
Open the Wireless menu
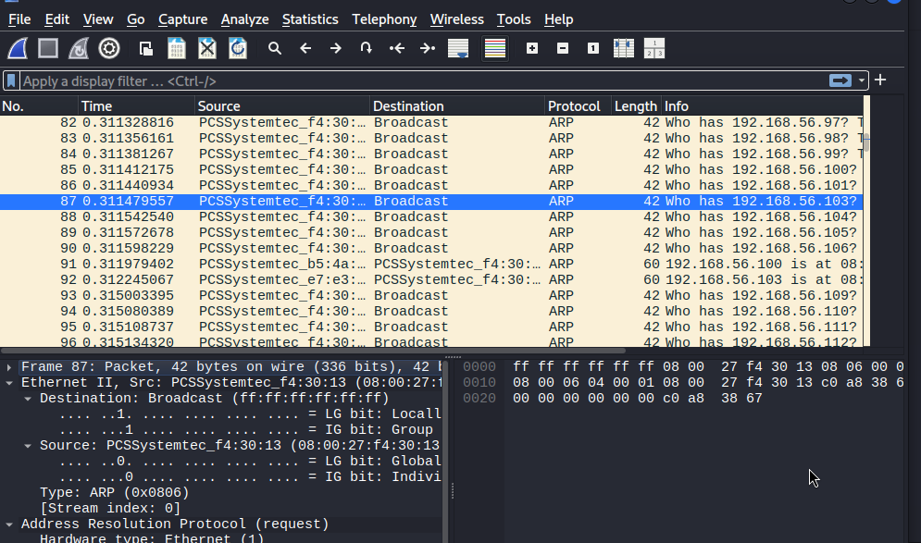pyautogui.click(x=457, y=19)
